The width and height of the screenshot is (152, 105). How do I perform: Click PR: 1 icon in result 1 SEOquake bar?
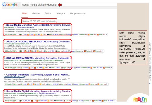(14, 34)
